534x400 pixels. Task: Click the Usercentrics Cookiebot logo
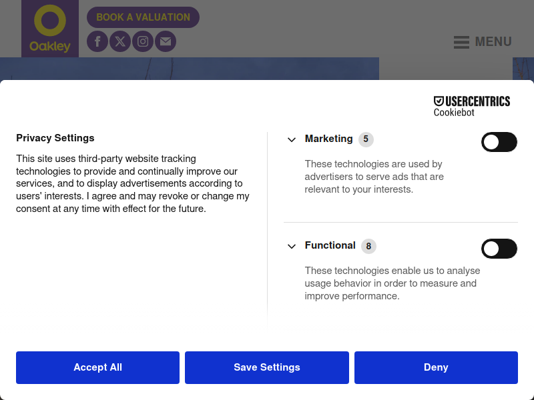(x=471, y=106)
